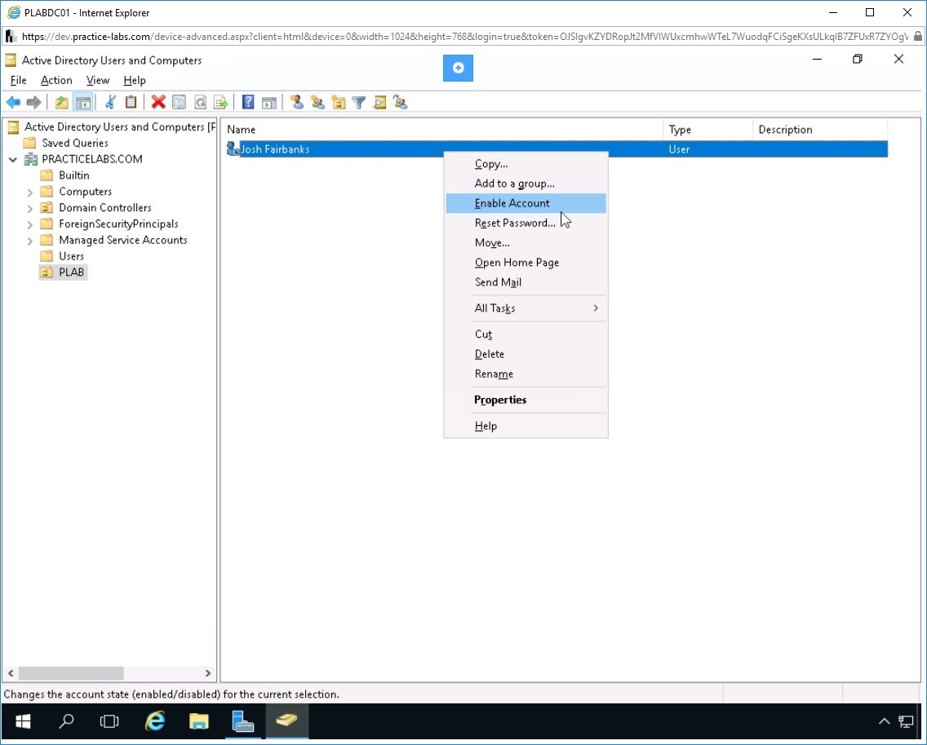
Task: Select Users container in tree
Action: 72,256
